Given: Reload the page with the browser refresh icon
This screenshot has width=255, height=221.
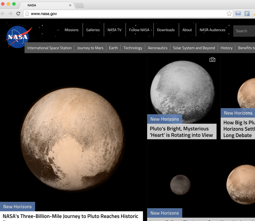Looking at the screenshot, I should pyautogui.click(x=18, y=13).
